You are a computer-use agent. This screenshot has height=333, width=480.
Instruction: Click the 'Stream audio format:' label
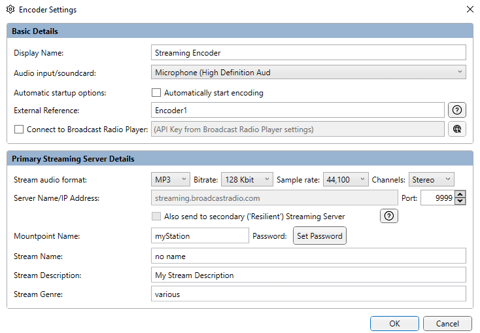tap(50, 180)
